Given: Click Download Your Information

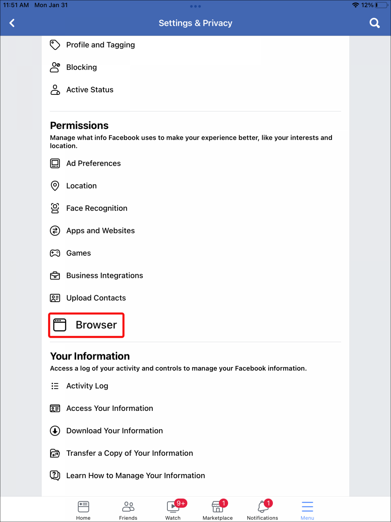Looking at the screenshot, I should pyautogui.click(x=114, y=431).
